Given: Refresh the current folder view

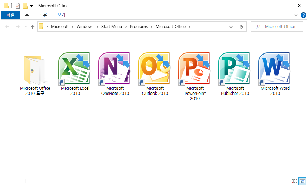Looking at the screenshot, I should coord(241,27).
